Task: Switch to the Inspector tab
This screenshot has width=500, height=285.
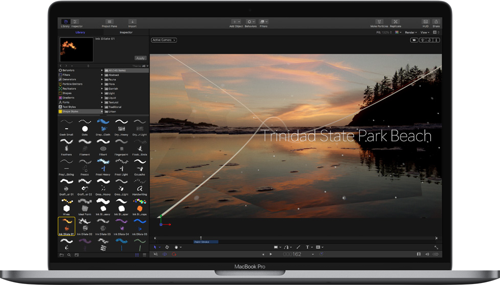Action: tap(126, 33)
